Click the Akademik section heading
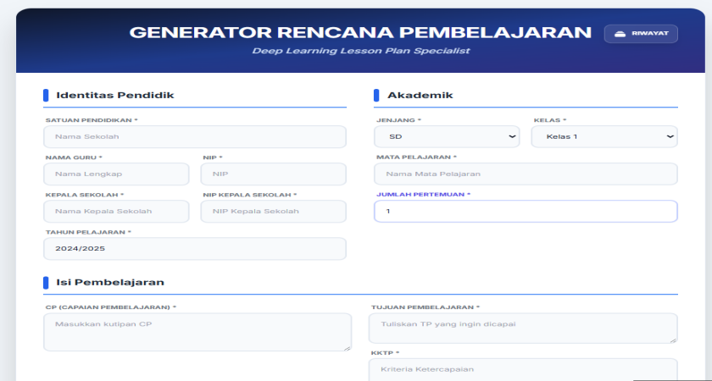 click(x=420, y=95)
